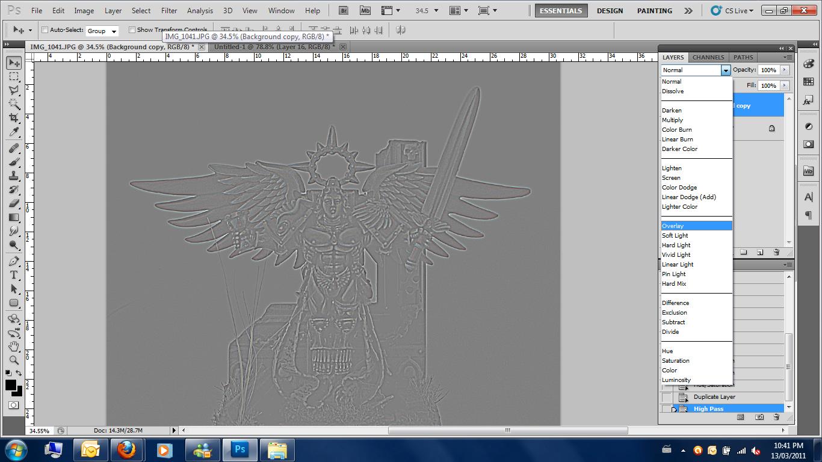Select the 3D Object Rotate tool
Viewport: 822px width, 462px height.
click(14, 319)
